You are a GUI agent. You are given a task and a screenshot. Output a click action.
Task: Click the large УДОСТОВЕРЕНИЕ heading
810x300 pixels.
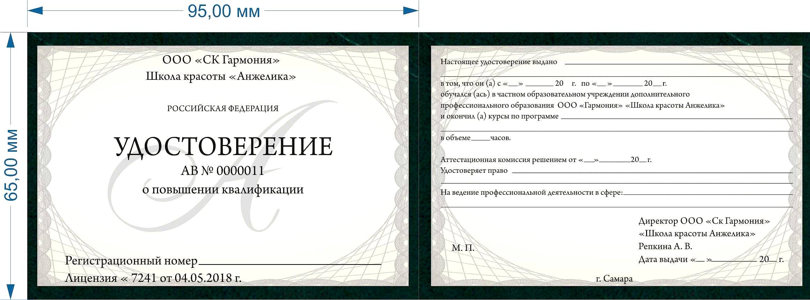click(x=223, y=147)
